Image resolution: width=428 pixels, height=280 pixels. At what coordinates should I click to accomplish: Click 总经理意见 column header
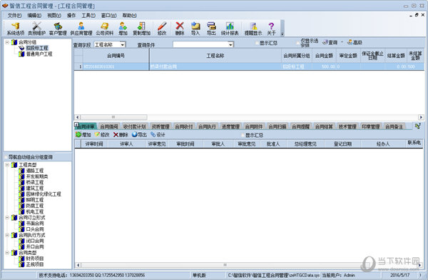coord(305,144)
